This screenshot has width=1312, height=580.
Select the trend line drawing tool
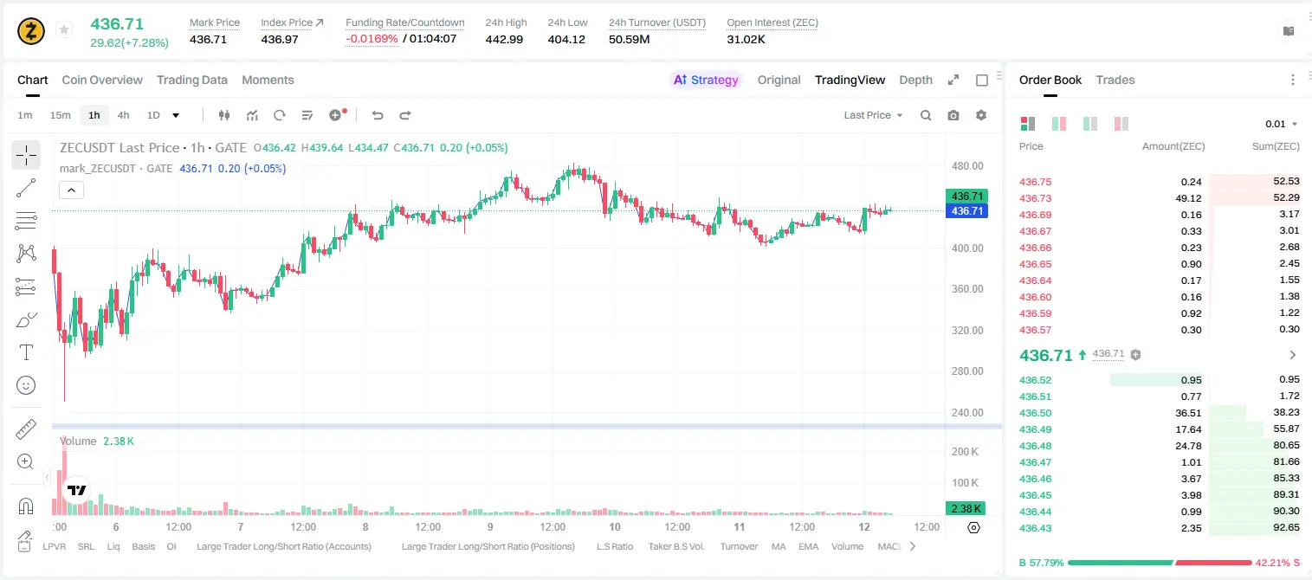[26, 188]
